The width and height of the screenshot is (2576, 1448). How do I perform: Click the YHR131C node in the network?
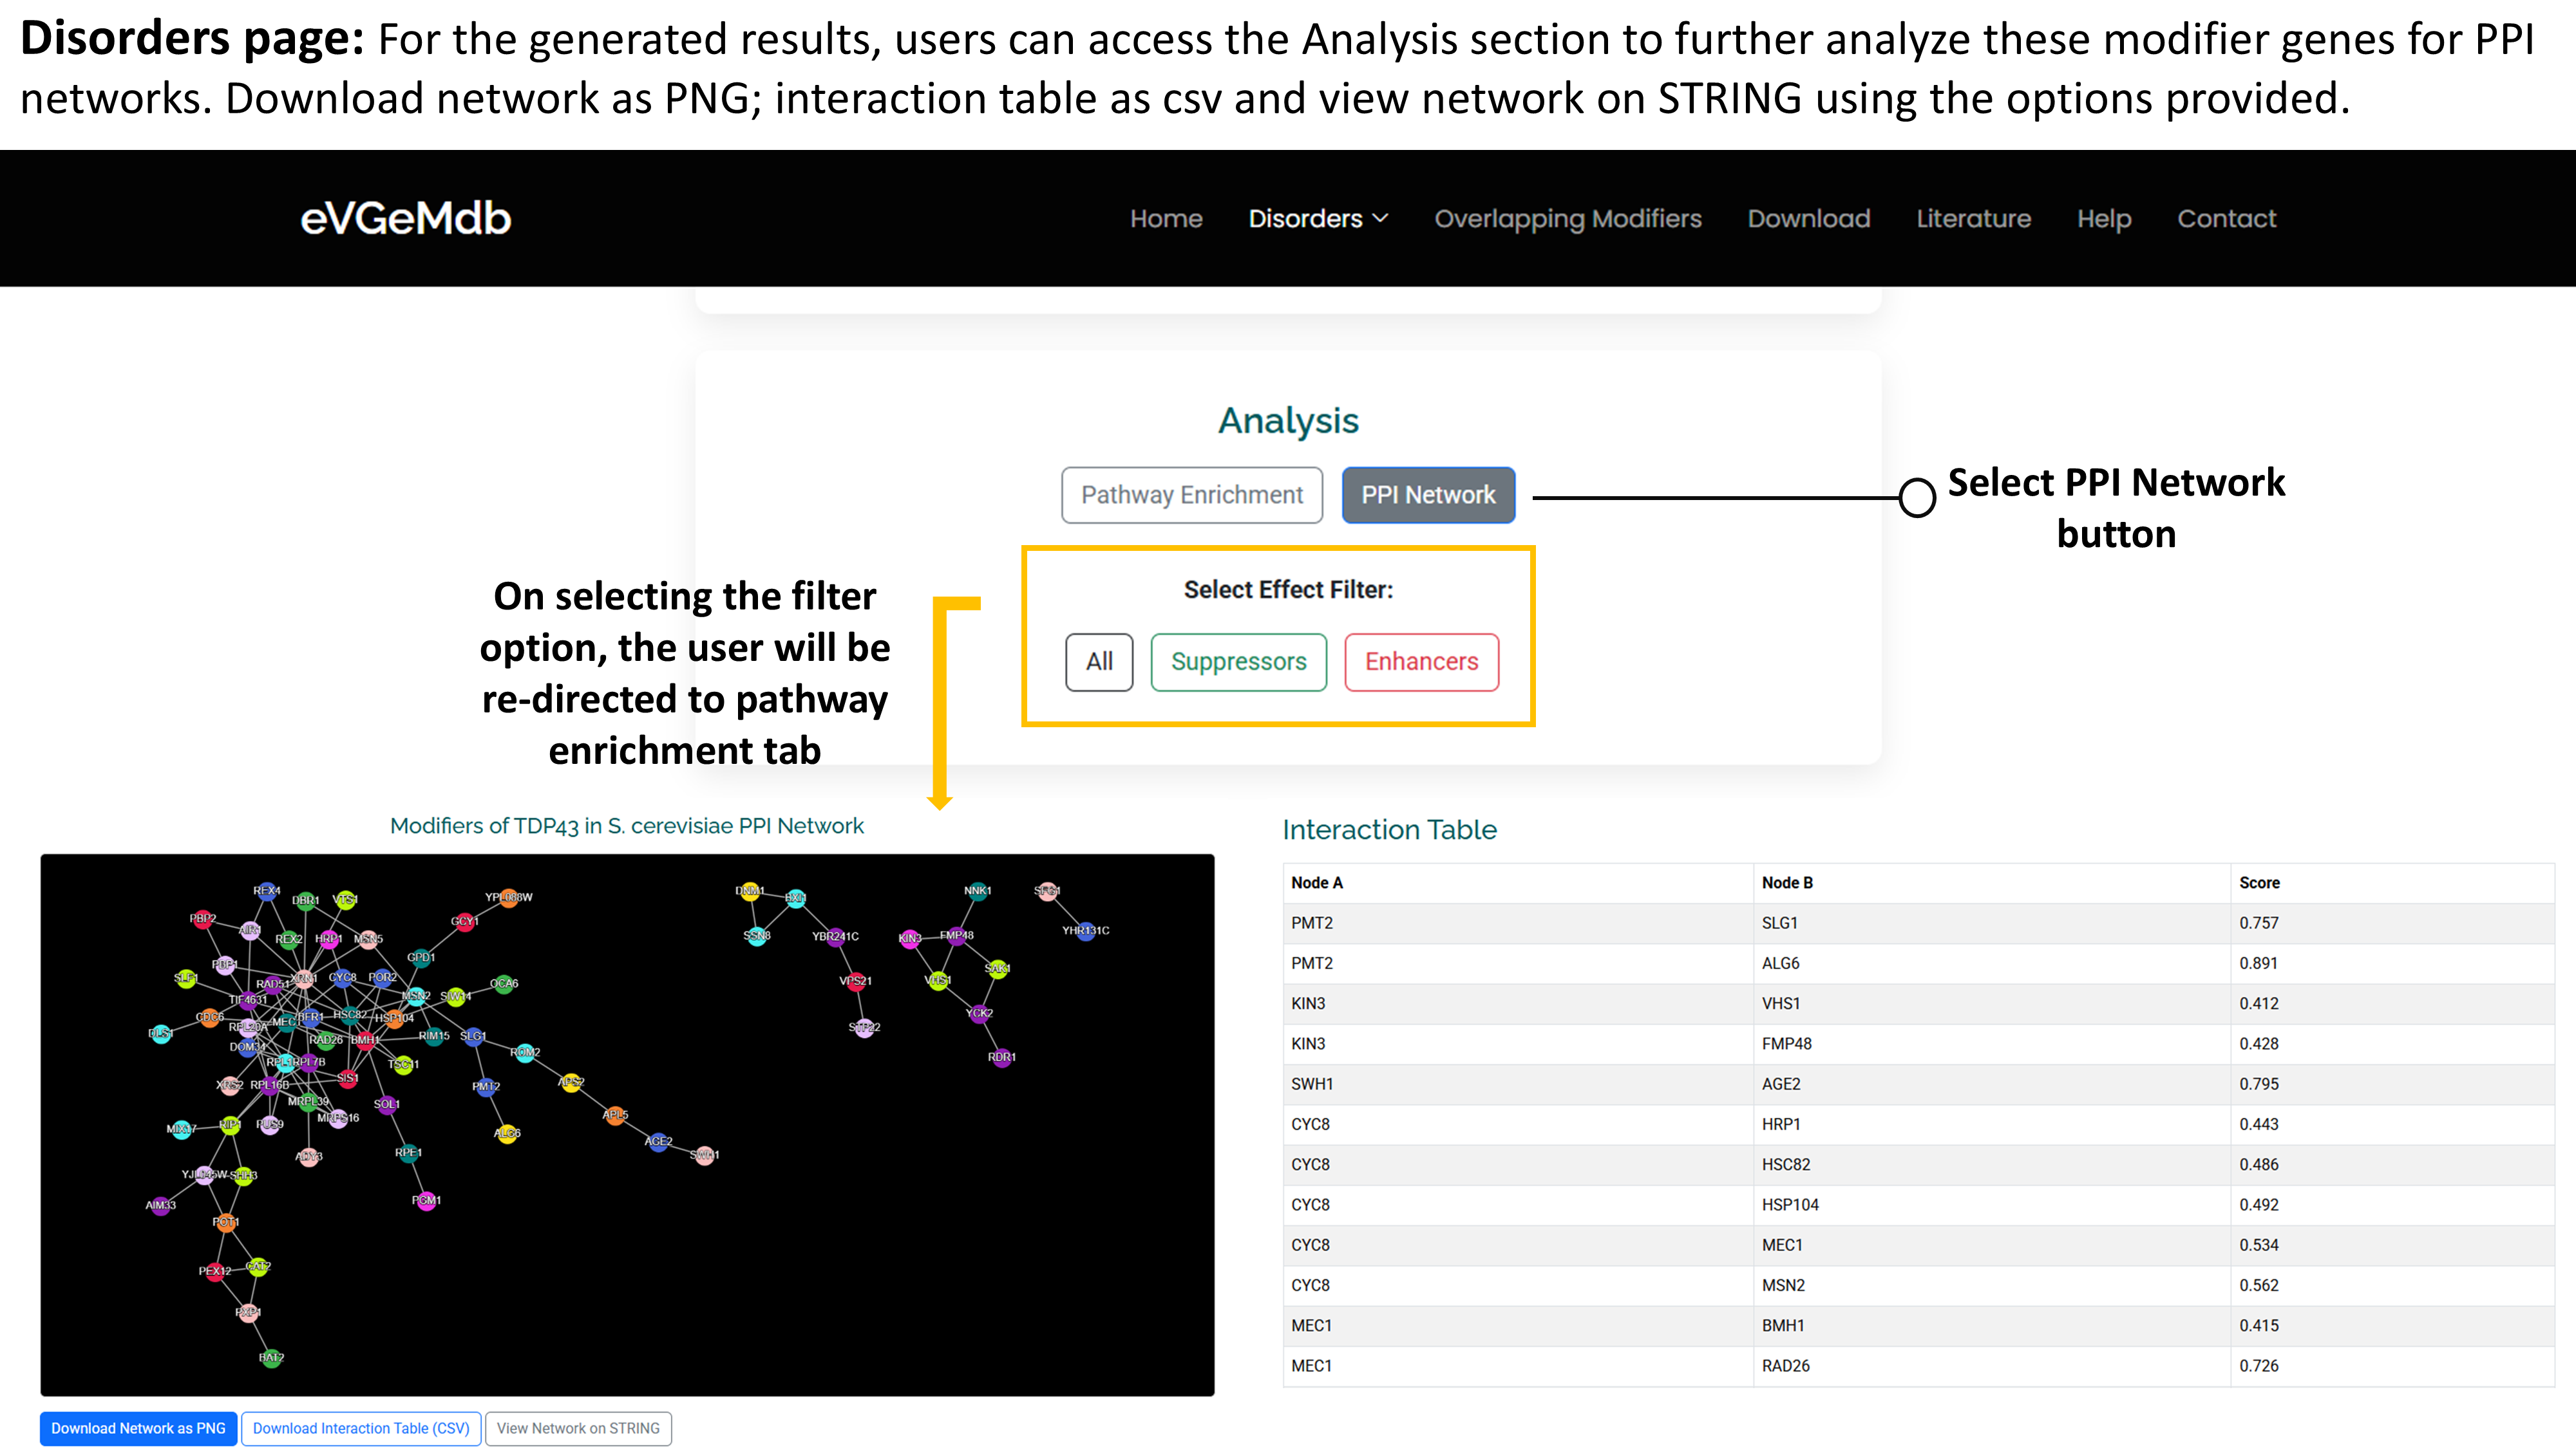(x=1086, y=931)
